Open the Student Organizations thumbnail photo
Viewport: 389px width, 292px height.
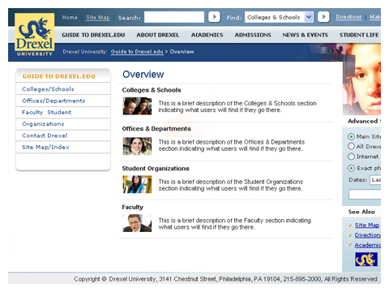coord(137,184)
